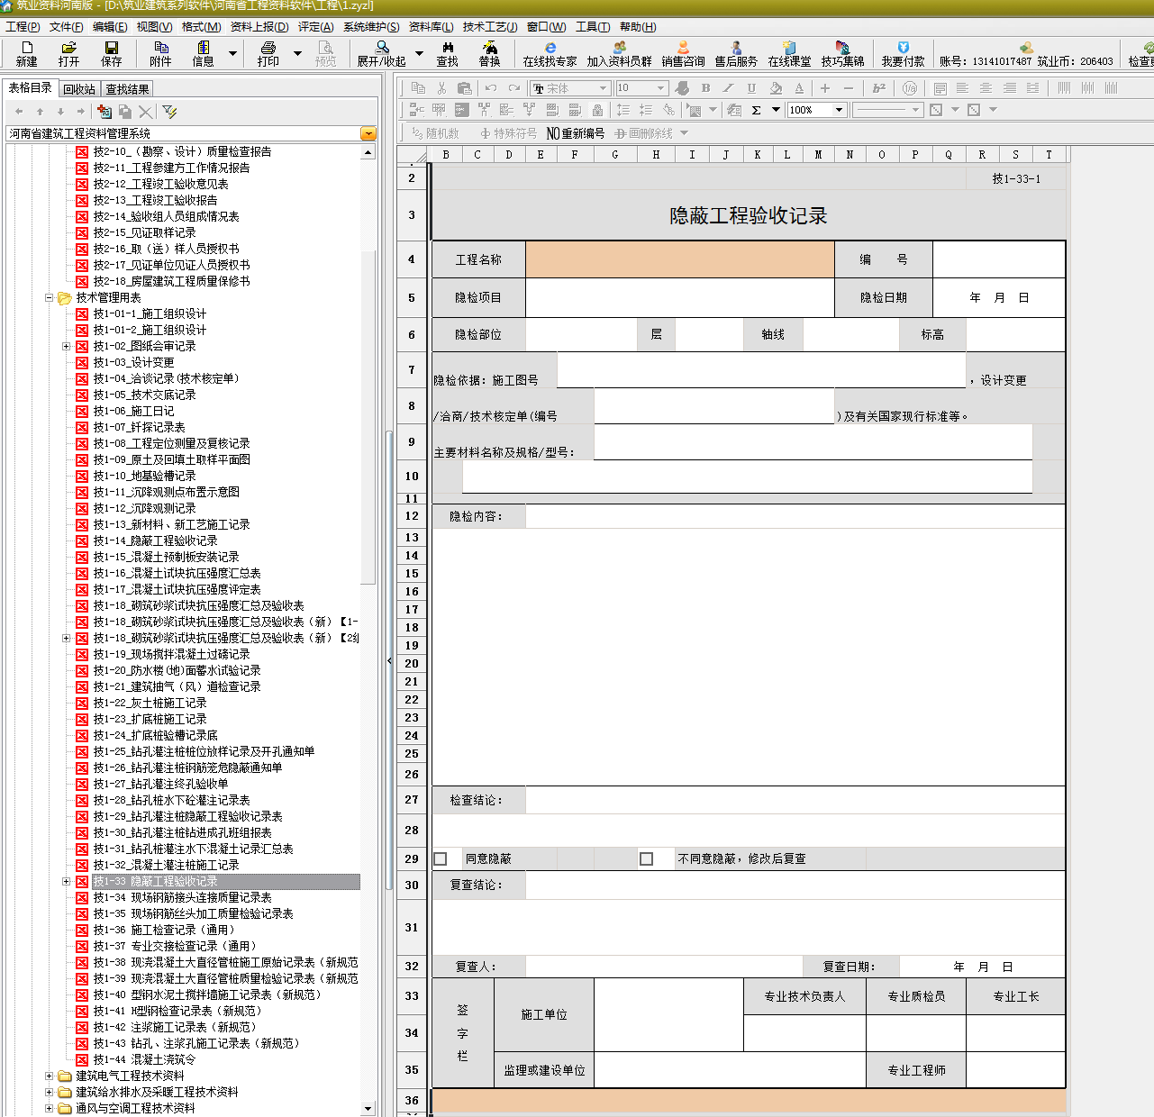
Task: Open the font name dropdown 宋体
Action: coord(604,87)
